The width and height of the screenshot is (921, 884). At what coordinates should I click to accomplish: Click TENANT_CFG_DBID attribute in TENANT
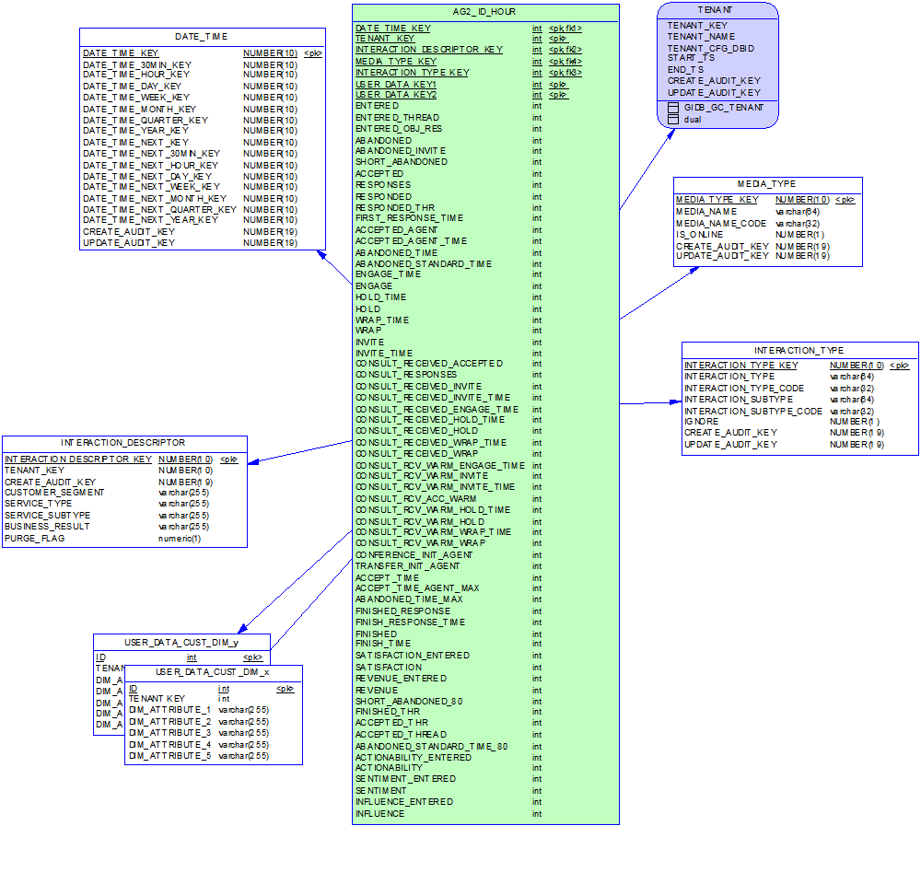710,48
